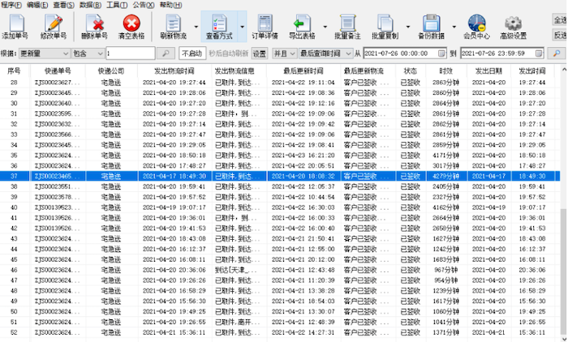This screenshot has width=568, height=342.
Task: Sort by 最后更新时间 column header
Action: coord(303,71)
